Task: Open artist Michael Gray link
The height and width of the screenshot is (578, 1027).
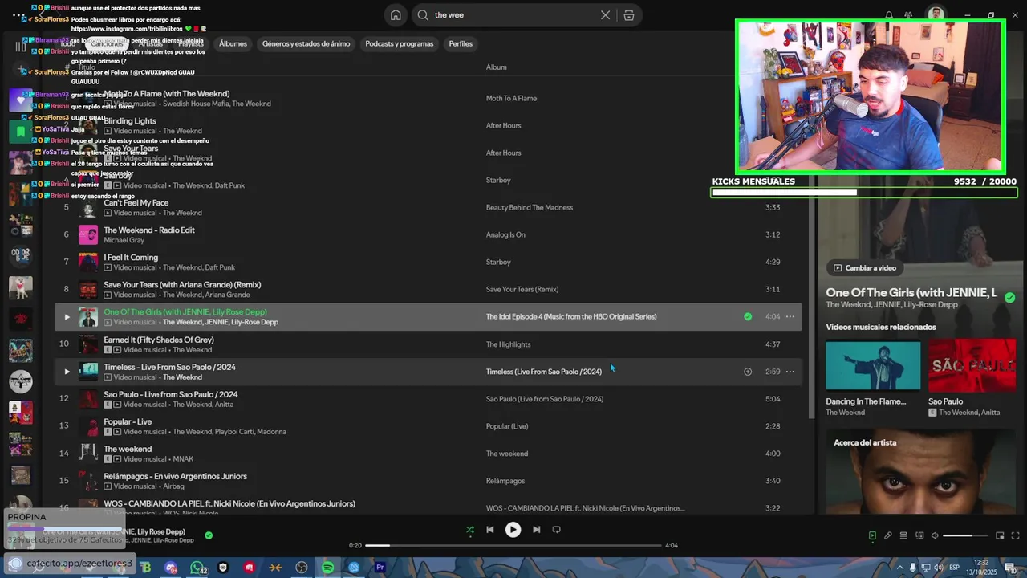Action: click(x=124, y=240)
